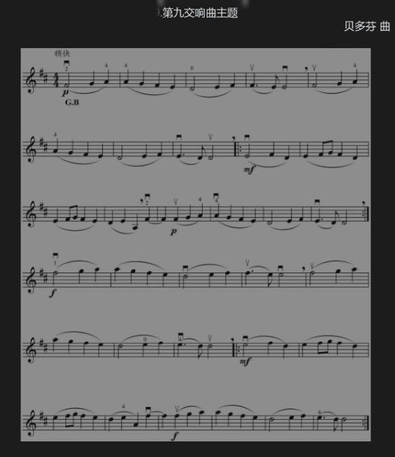The image size is (395, 457).
Task: Click the tempo marking 稍快 above first staff
Action: [62, 54]
